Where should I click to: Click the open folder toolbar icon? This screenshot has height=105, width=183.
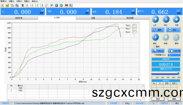point(7,5)
